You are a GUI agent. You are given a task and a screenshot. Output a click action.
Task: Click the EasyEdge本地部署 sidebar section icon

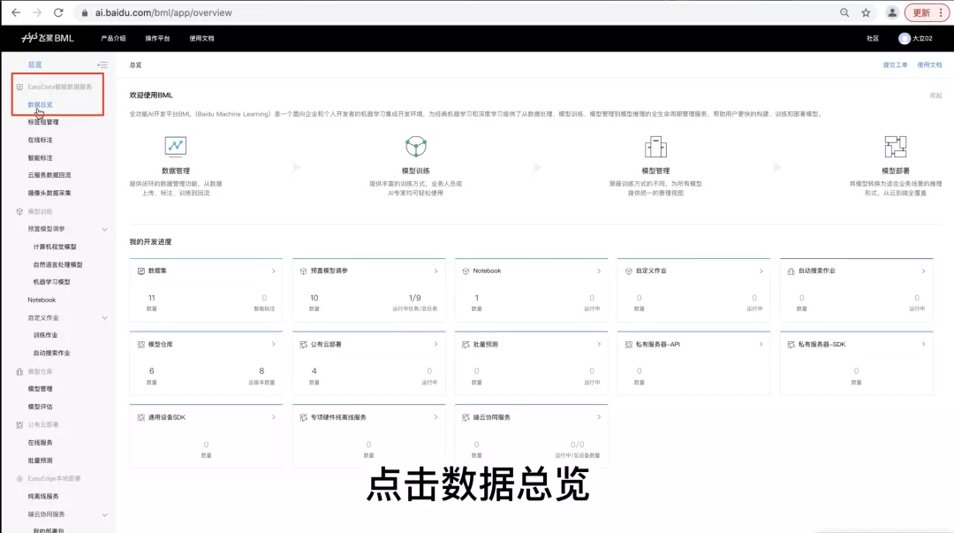point(19,479)
